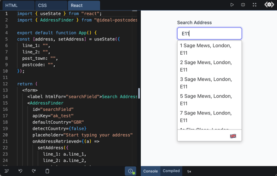
Task: Redo the editor change
Action: pyautogui.click(x=34, y=171)
